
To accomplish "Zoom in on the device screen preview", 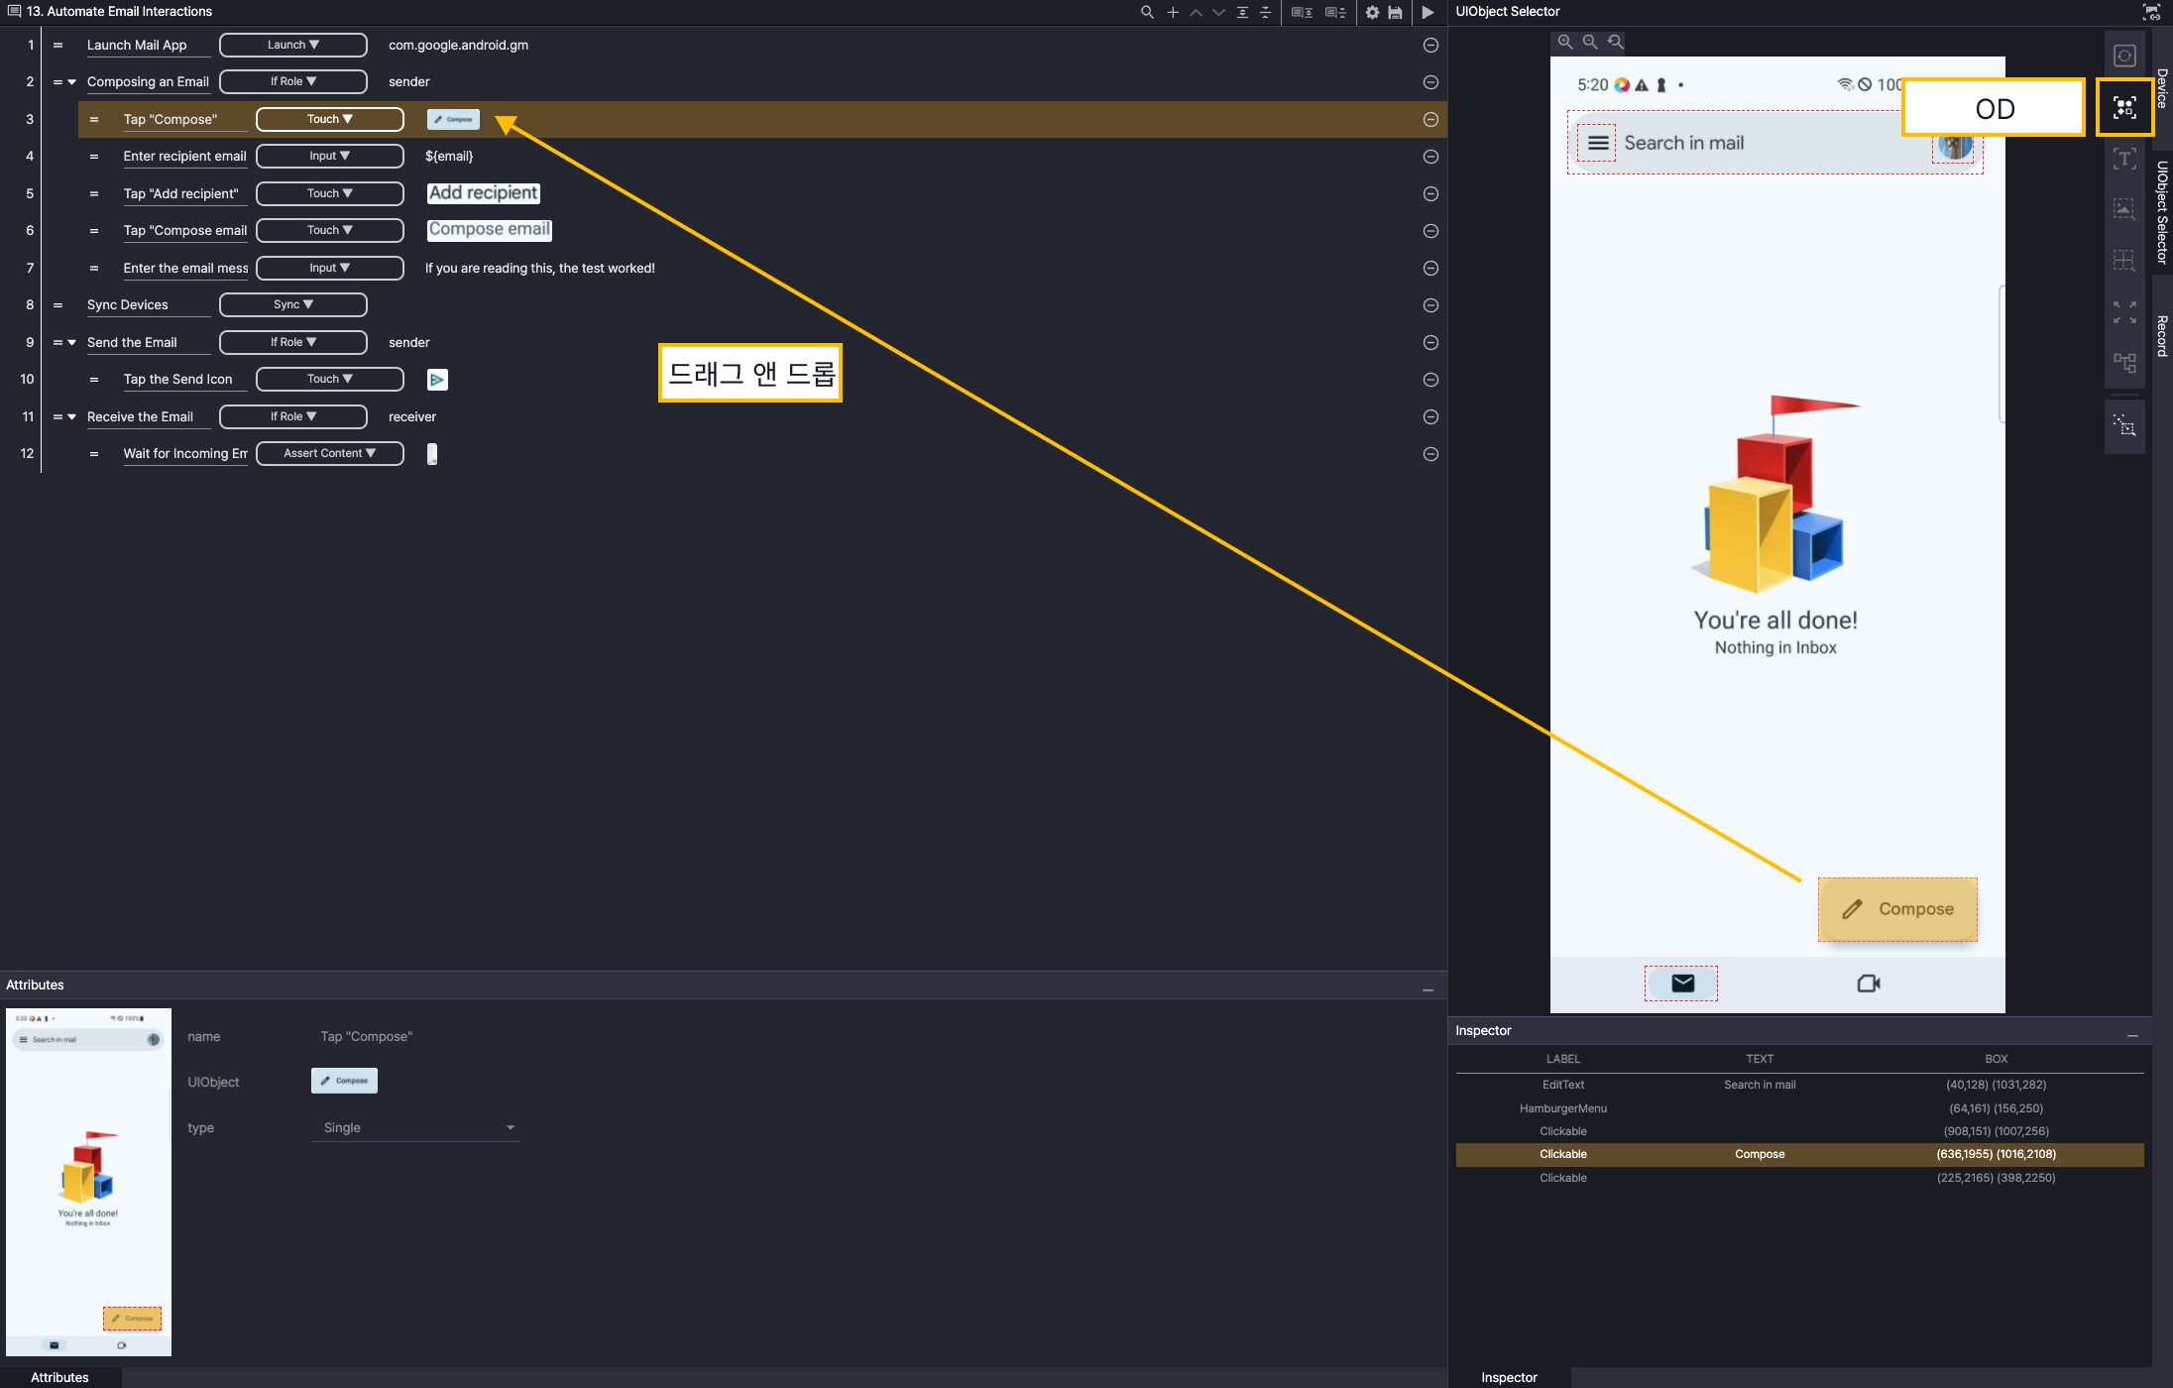I will (x=1565, y=42).
